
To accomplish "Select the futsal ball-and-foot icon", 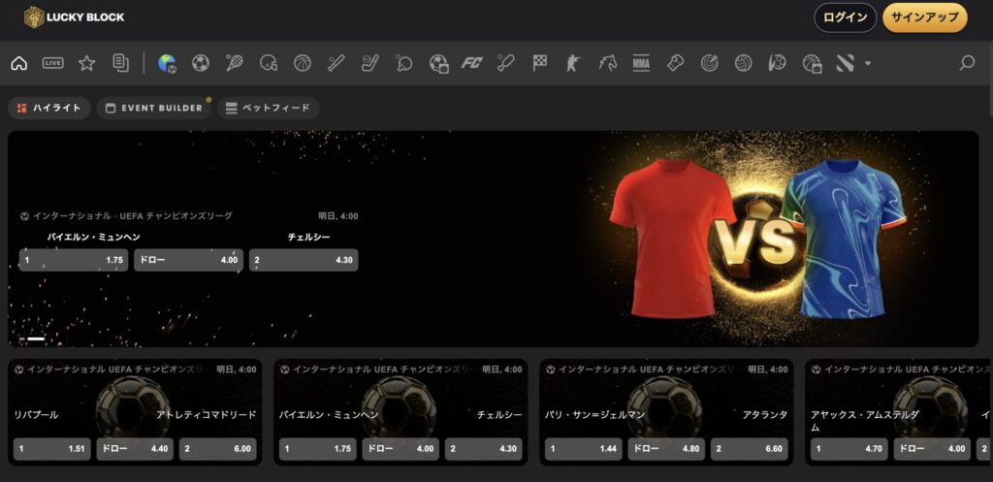I will click(777, 63).
